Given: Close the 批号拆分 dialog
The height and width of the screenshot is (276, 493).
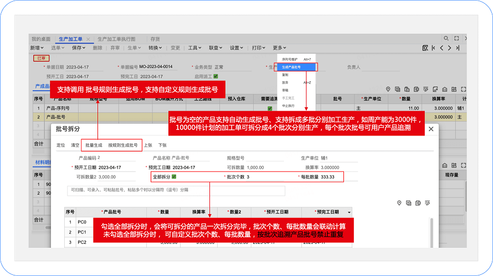Looking at the screenshot, I should coord(430,129).
